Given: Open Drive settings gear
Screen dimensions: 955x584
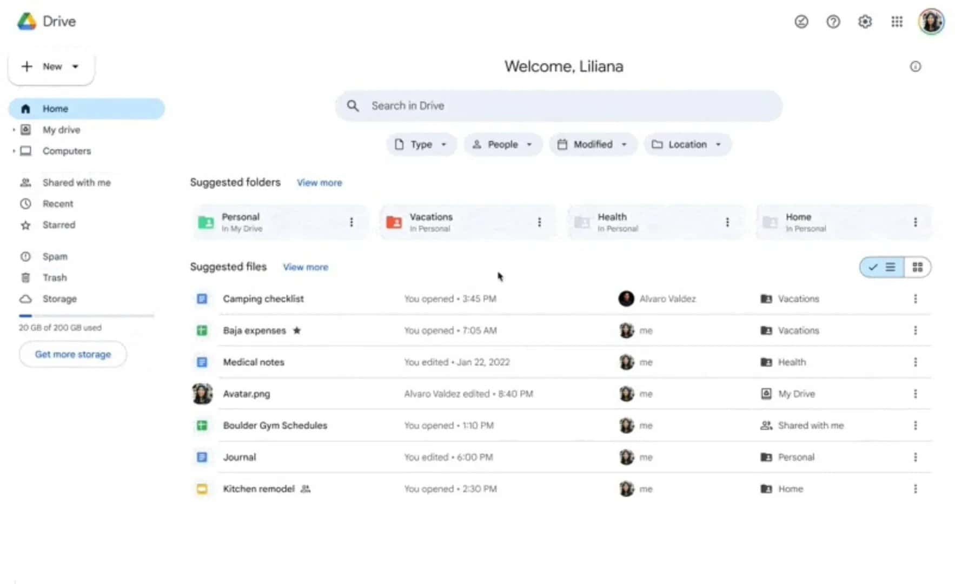Looking at the screenshot, I should [x=865, y=22].
